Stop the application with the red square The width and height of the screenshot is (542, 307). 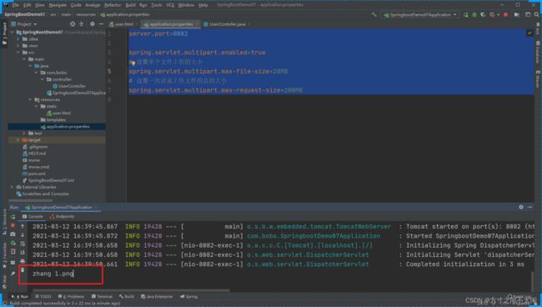point(505,15)
